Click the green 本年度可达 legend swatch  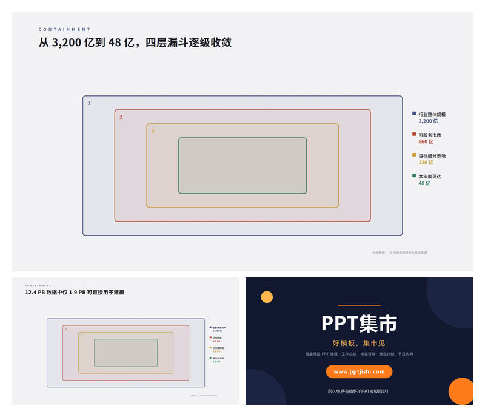414,176
